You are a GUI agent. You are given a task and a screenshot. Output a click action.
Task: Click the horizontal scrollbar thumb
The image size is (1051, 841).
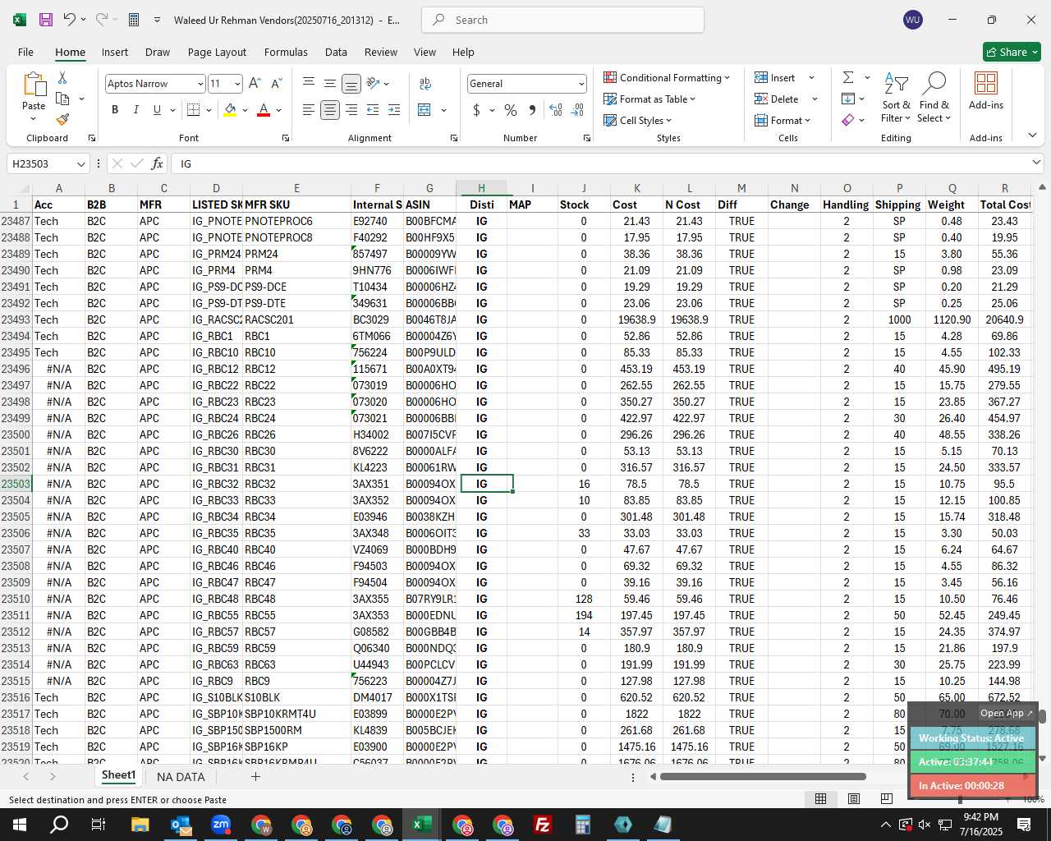click(762, 776)
